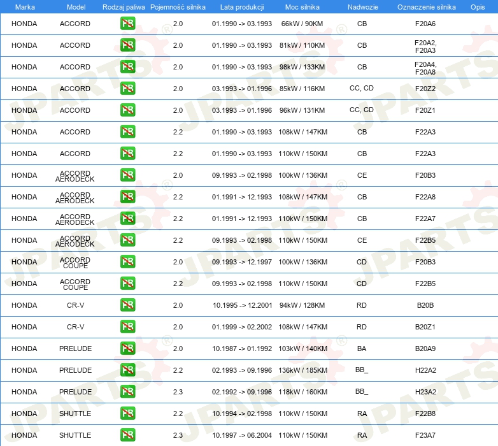Click the H22A2 engine code

click(425, 370)
